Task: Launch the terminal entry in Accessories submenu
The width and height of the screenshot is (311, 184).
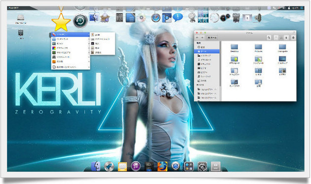Action: click(103, 43)
